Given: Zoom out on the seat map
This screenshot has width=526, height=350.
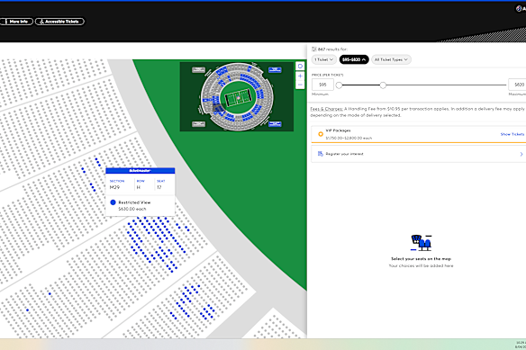Looking at the screenshot, I should tap(300, 85).
